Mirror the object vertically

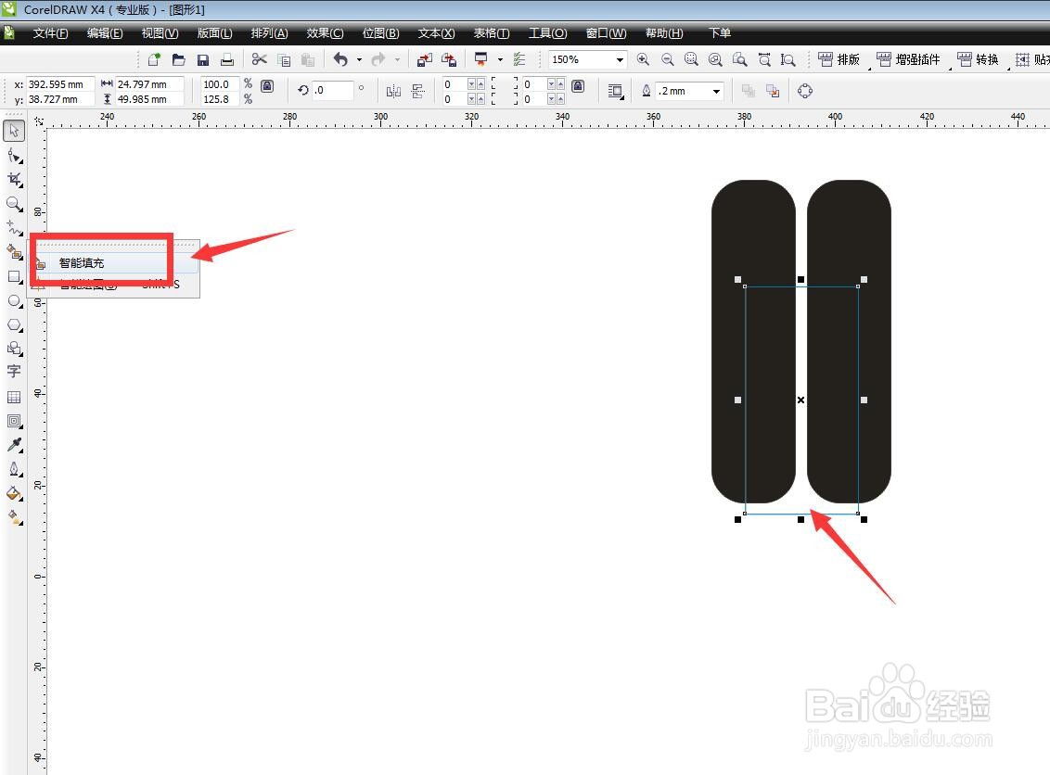tap(417, 91)
